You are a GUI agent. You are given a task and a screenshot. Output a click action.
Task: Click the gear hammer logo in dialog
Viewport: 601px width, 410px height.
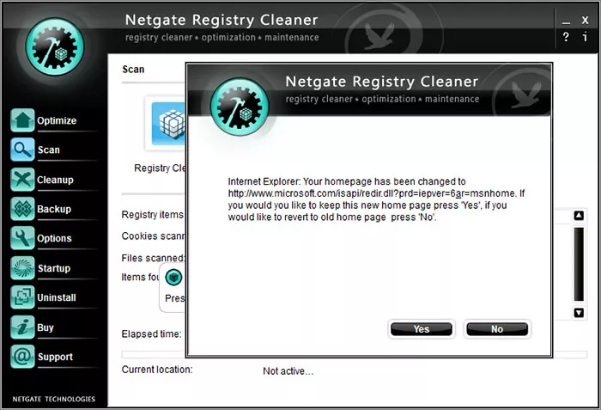pyautogui.click(x=240, y=107)
